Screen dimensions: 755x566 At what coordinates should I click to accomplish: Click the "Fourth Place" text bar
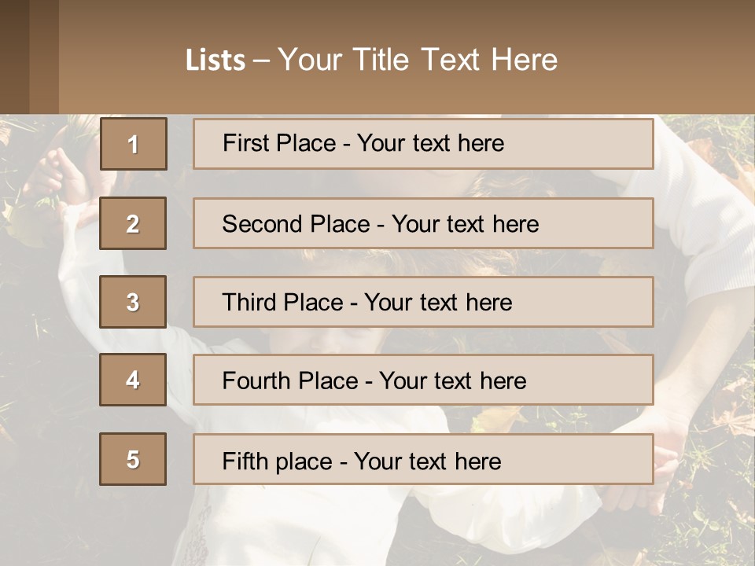pyautogui.click(x=423, y=380)
